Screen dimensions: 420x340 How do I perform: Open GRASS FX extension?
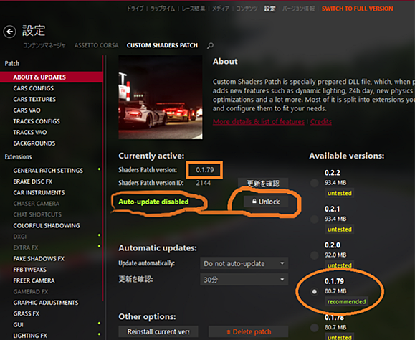(x=27, y=313)
